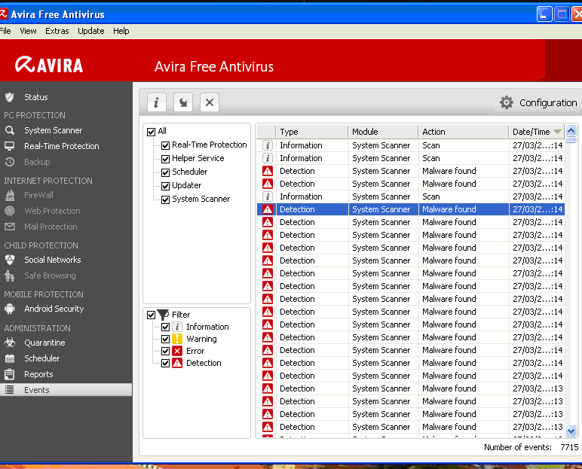Image resolution: width=582 pixels, height=469 pixels.
Task: Click the FireWall flame icon
Action: [10, 195]
